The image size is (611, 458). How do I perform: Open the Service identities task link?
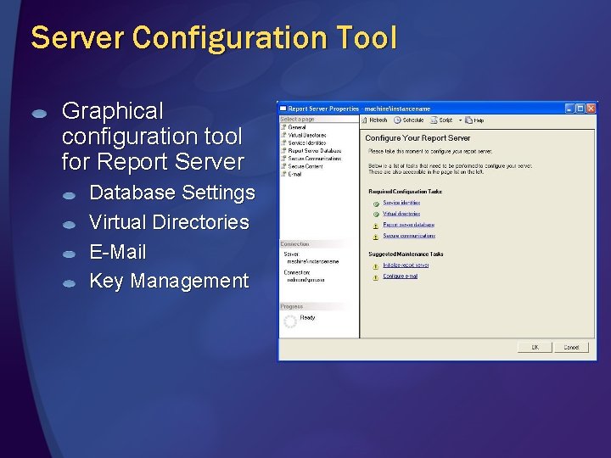click(401, 203)
